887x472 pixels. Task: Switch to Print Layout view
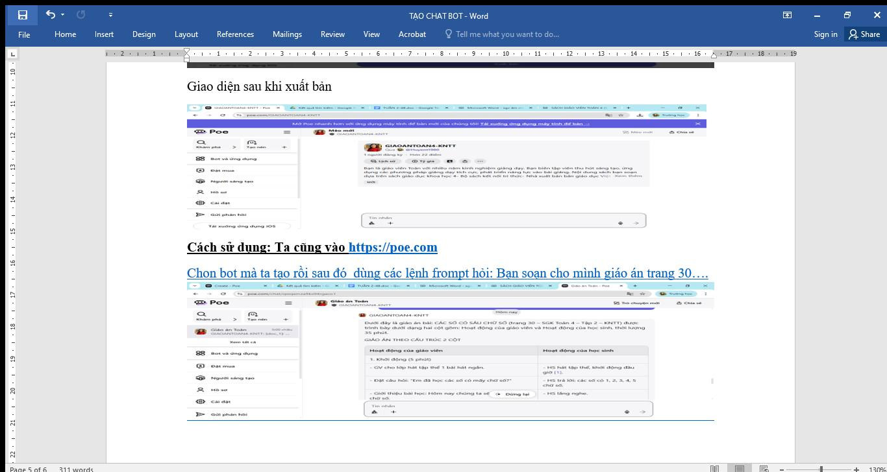pyautogui.click(x=739, y=469)
